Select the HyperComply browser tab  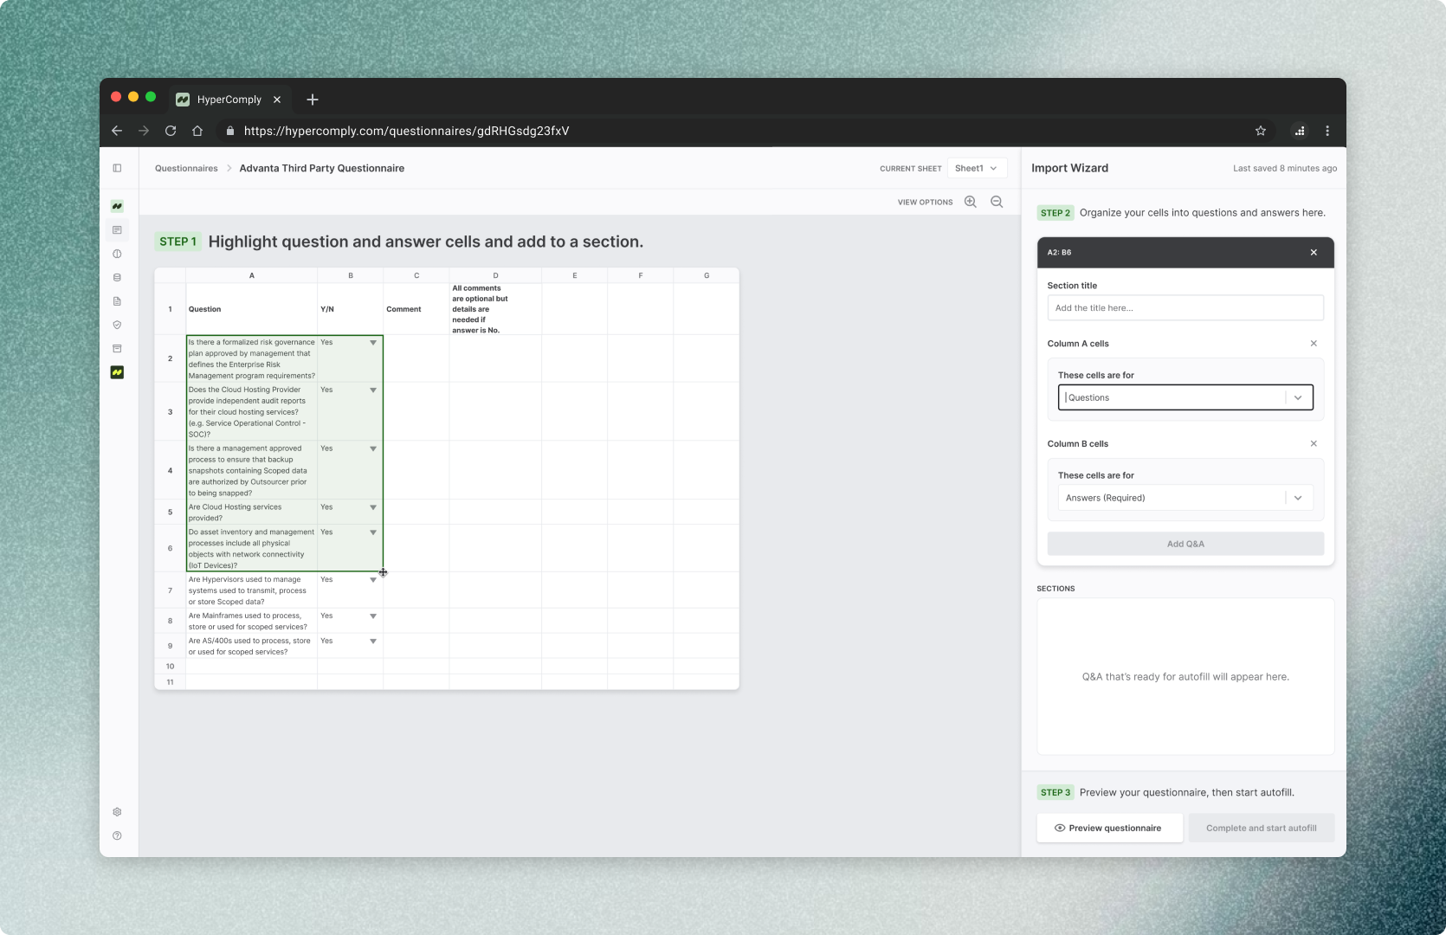[228, 100]
